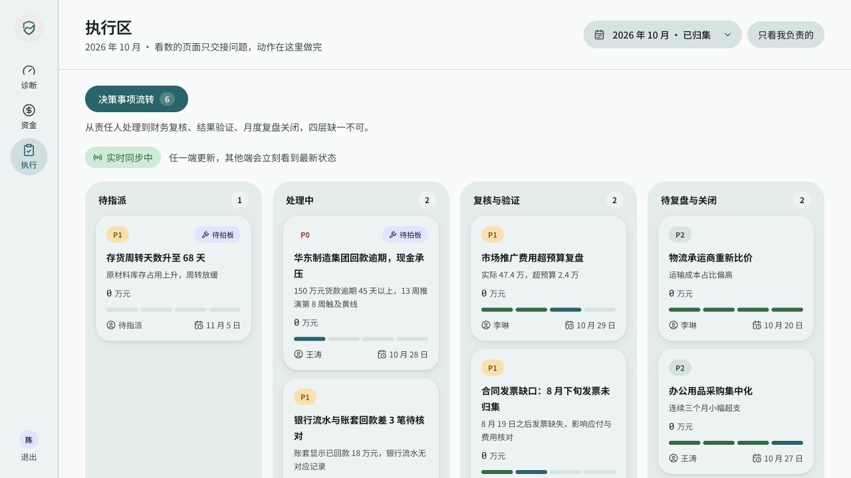Open card 办公用品采购集中化
Viewport: 851px width, 478px height.
(x=736, y=412)
